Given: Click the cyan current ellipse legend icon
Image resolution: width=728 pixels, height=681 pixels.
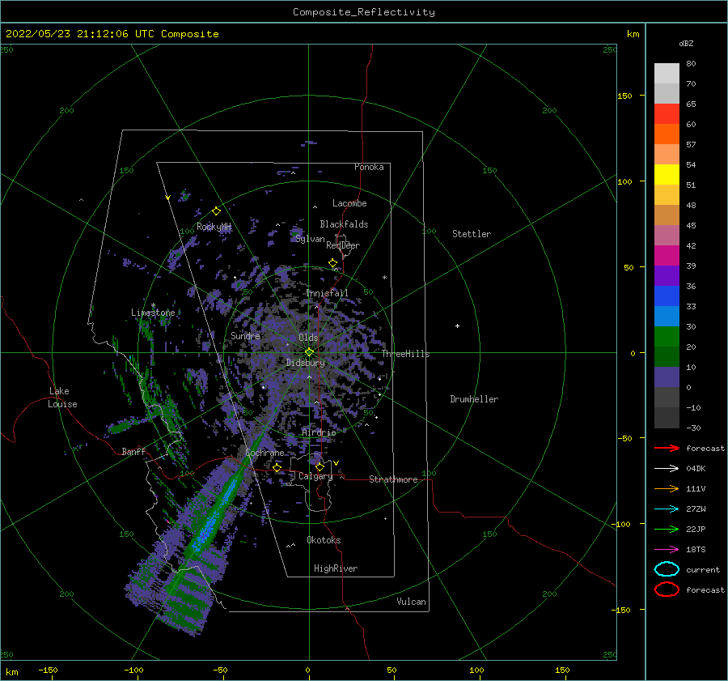Looking at the screenshot, I should coord(667,569).
